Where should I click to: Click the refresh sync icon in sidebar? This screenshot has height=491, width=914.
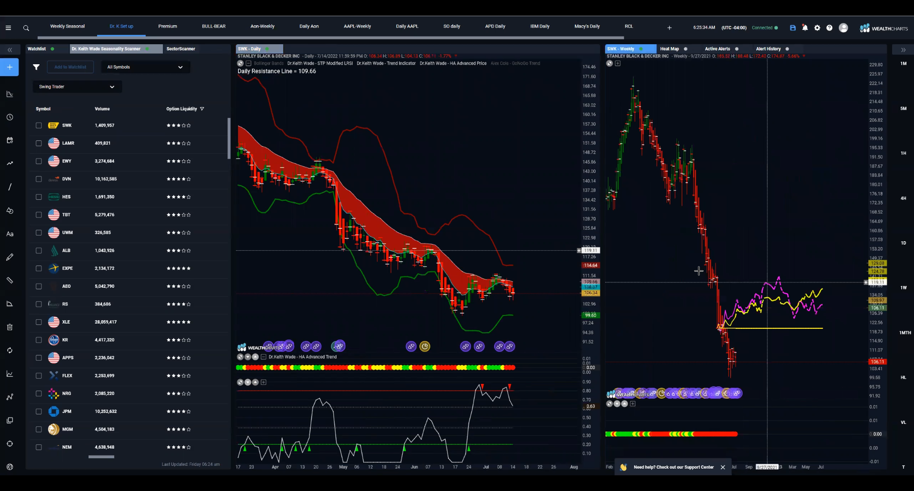click(10, 350)
